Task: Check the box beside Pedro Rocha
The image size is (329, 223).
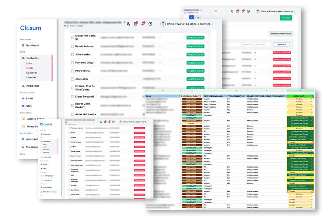Action: pyautogui.click(x=73, y=71)
